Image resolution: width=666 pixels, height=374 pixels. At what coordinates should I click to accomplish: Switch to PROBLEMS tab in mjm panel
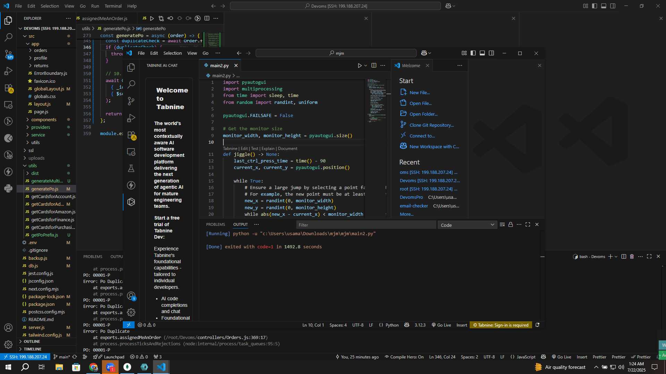(215, 225)
